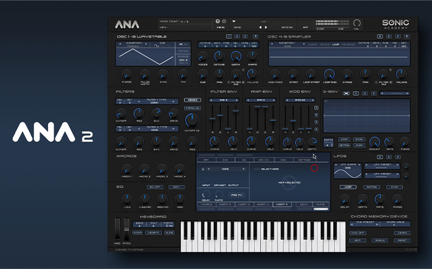Image resolution: width=432 pixels, height=269 pixels.
Task: Switch to the ARP tab
Action: tap(206, 160)
